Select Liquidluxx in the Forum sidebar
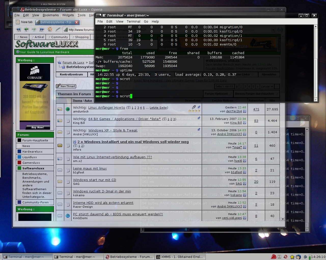Screen dimensions: 326x260 [30, 157]
